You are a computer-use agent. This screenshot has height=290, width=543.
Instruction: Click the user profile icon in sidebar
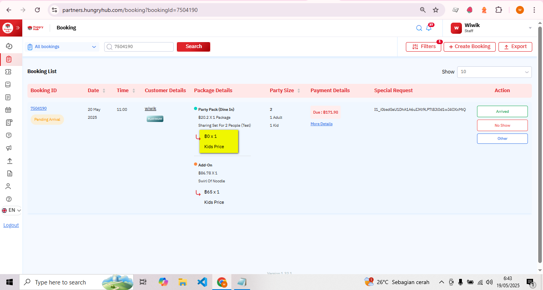[x=8, y=186]
